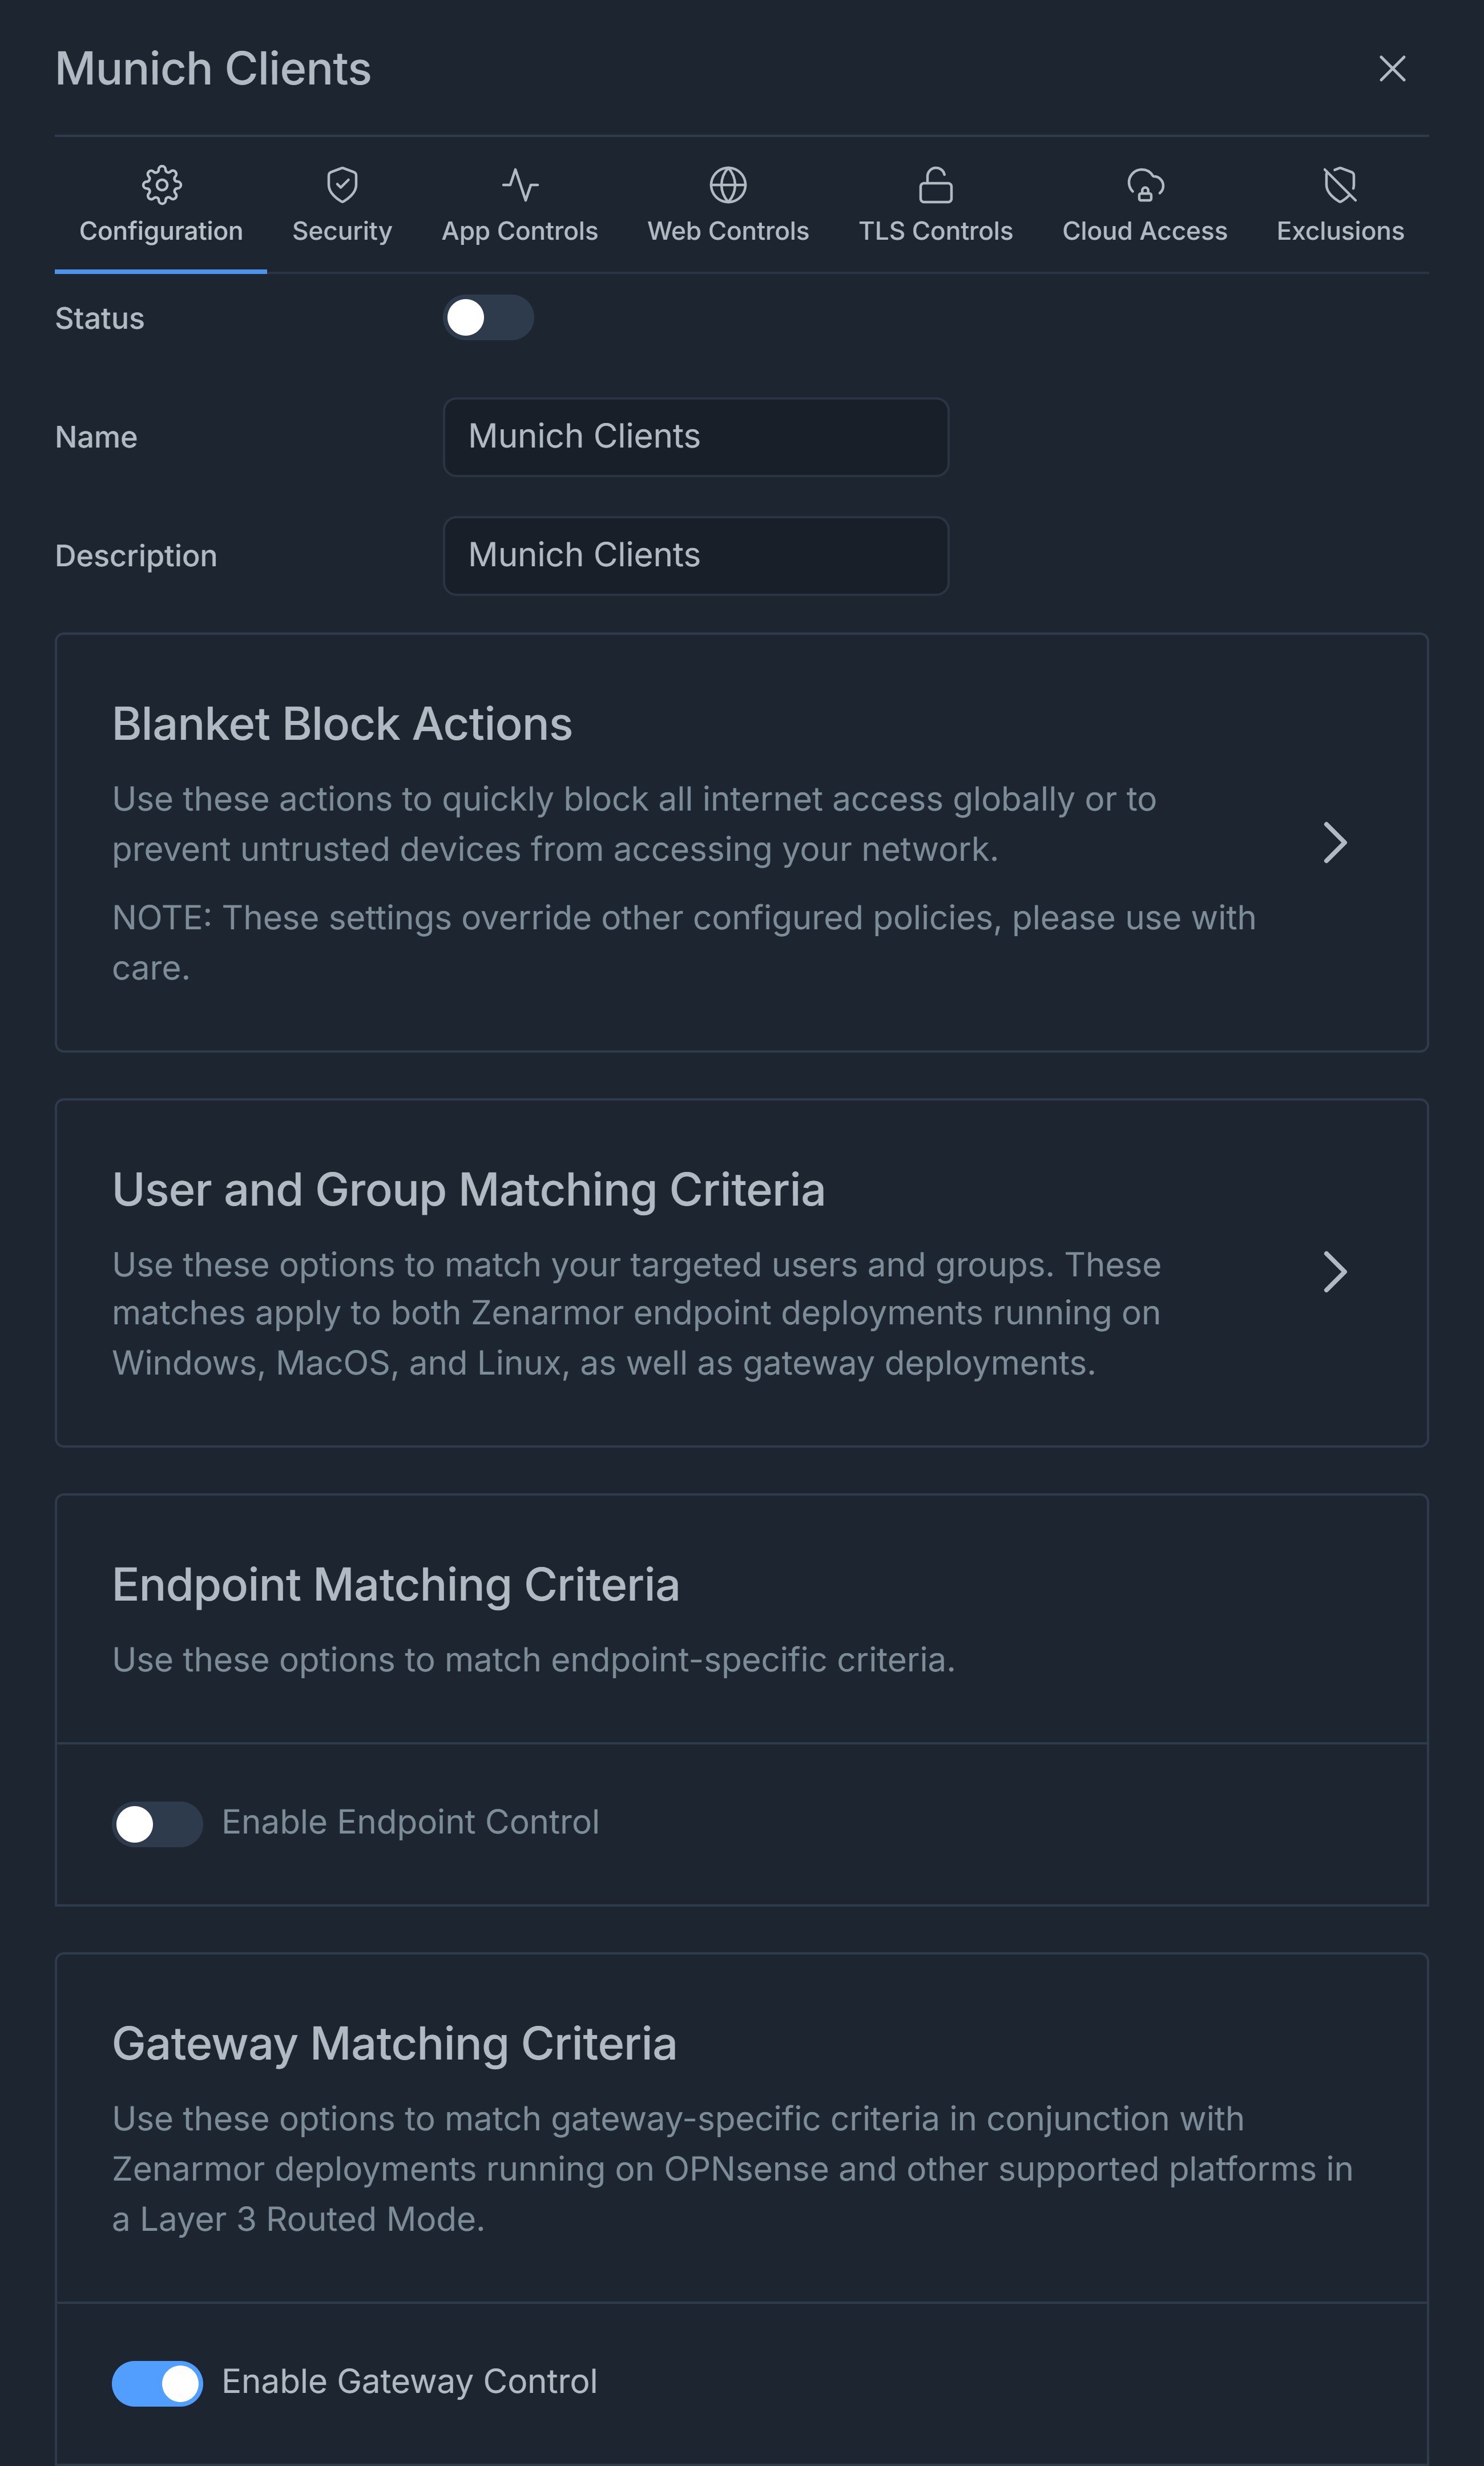
Task: Click the Exclusions crossed shield icon
Action: pyautogui.click(x=1340, y=185)
